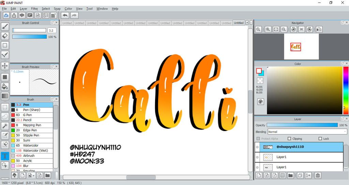Screen dimensions: 349x185
Task: Select the Pencil brush
Action: [32, 120]
